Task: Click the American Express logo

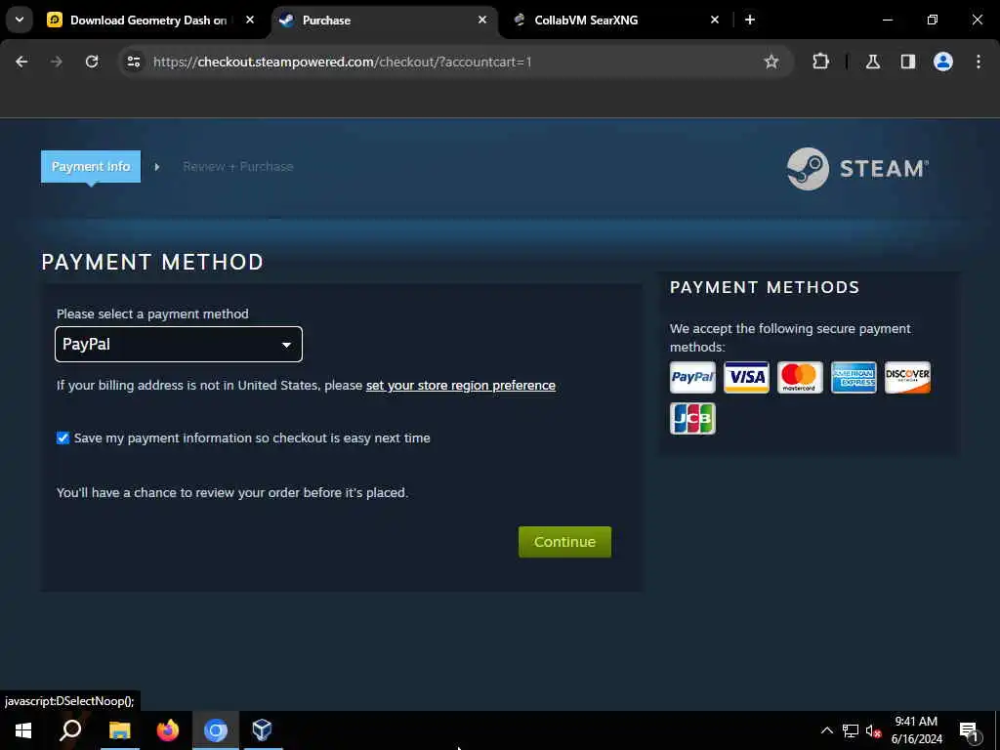Action: 854,377
